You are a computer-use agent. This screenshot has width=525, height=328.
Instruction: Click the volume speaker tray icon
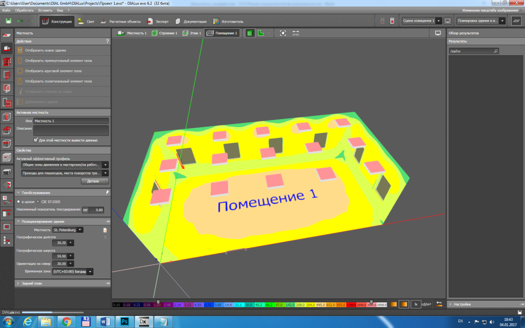pyautogui.click(x=492, y=322)
